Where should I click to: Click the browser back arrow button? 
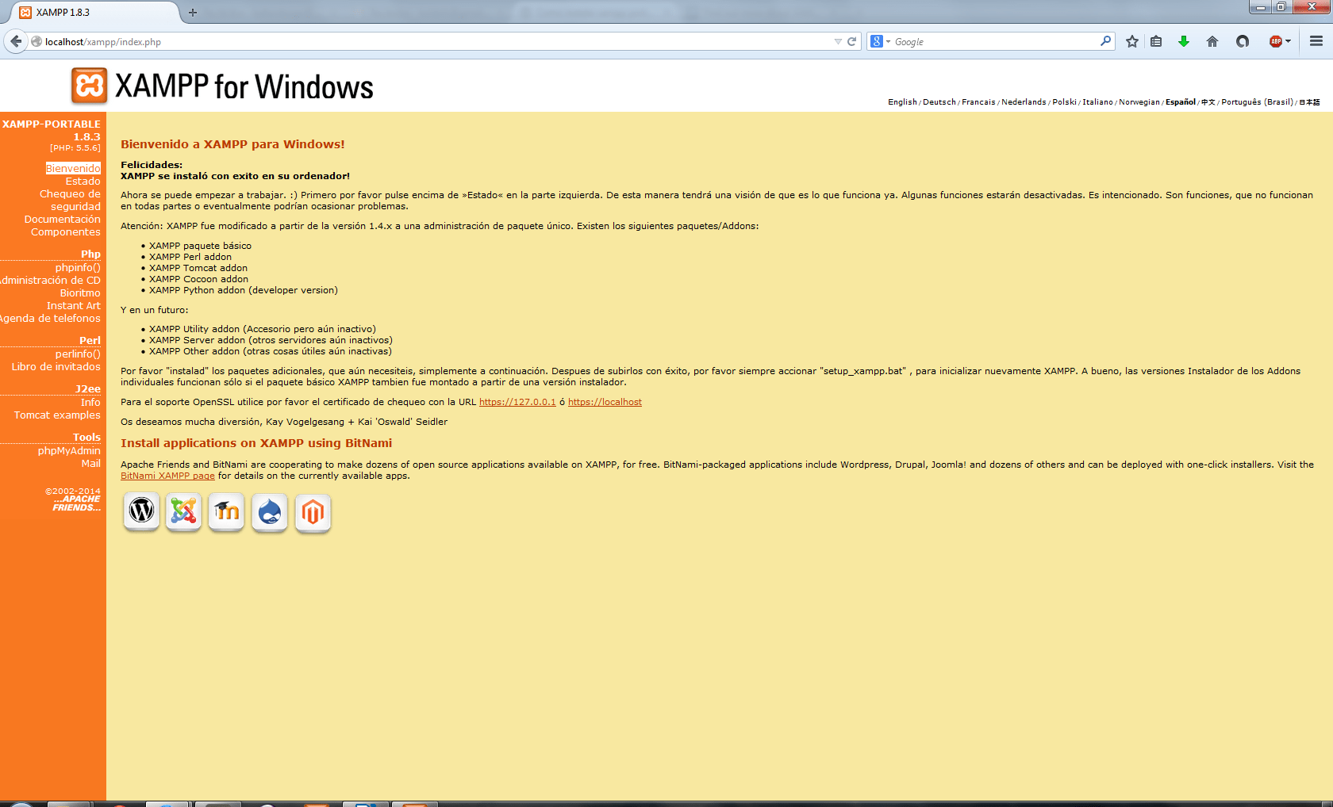click(x=16, y=41)
